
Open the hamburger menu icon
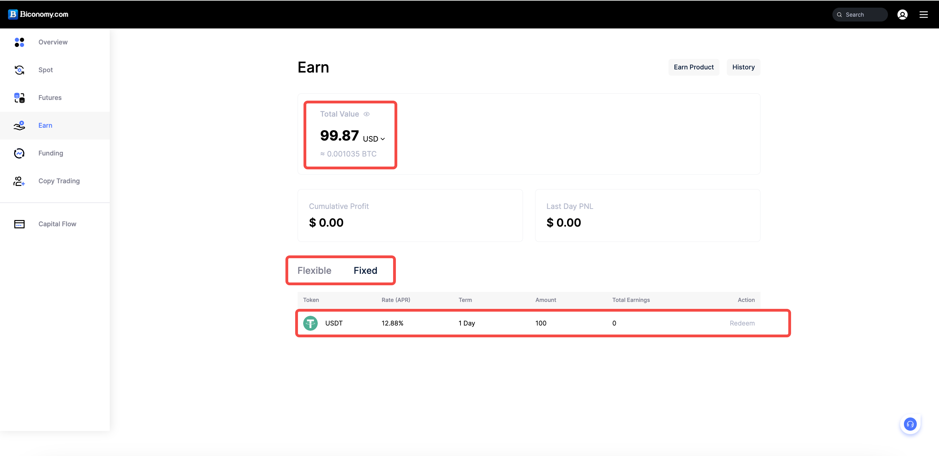[923, 15]
